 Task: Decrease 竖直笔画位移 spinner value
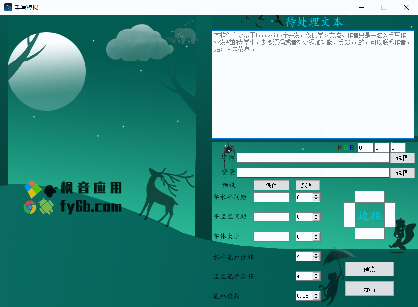316,278
